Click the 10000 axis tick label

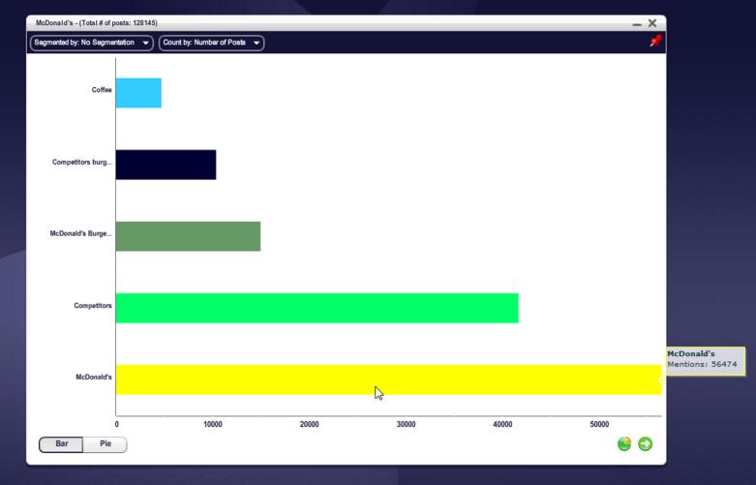(213, 424)
